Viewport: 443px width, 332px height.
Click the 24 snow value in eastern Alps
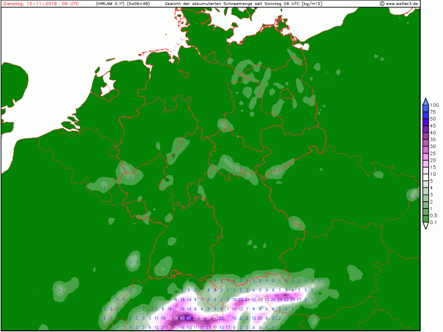(x=279, y=300)
